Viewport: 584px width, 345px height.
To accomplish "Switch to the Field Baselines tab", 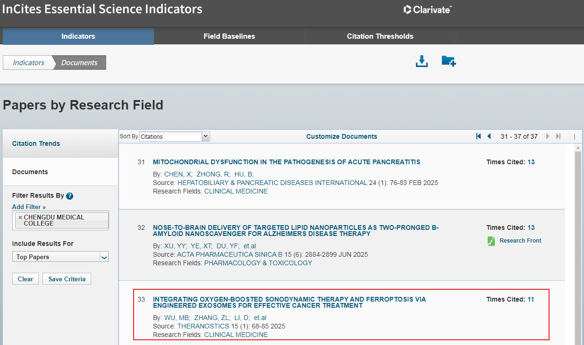I will click(x=229, y=36).
